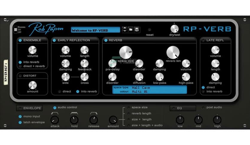This screenshot has width=250, height=145.
Task: Select Ensemble 'into reverb' routing
Action: [20, 62]
